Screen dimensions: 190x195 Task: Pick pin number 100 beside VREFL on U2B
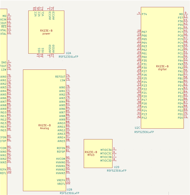pyautogui.click(x=68, y=183)
